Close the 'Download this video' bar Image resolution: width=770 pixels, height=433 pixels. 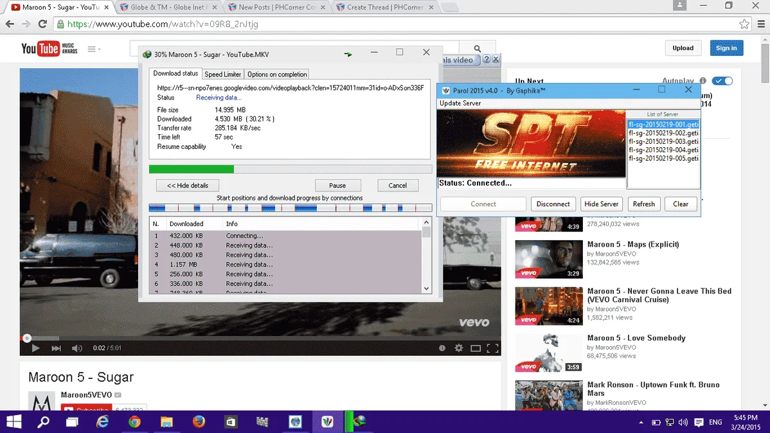(496, 59)
